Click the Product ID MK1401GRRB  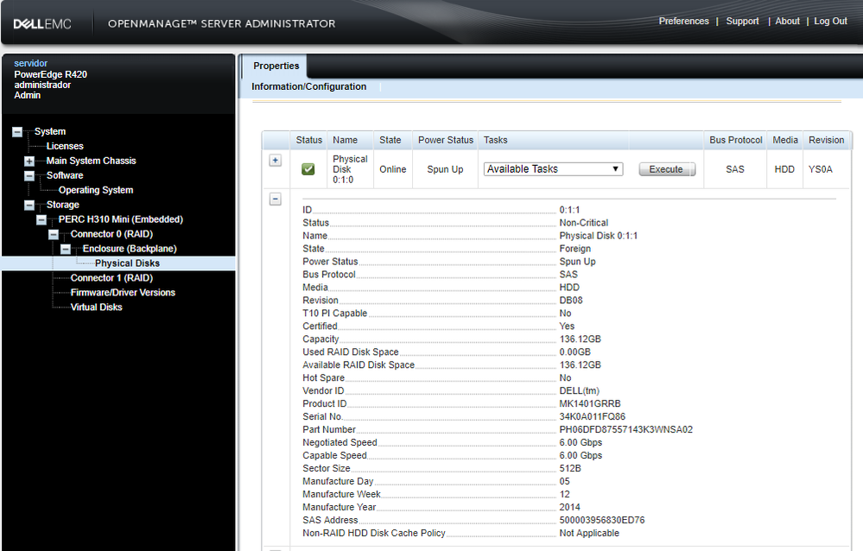pos(589,403)
